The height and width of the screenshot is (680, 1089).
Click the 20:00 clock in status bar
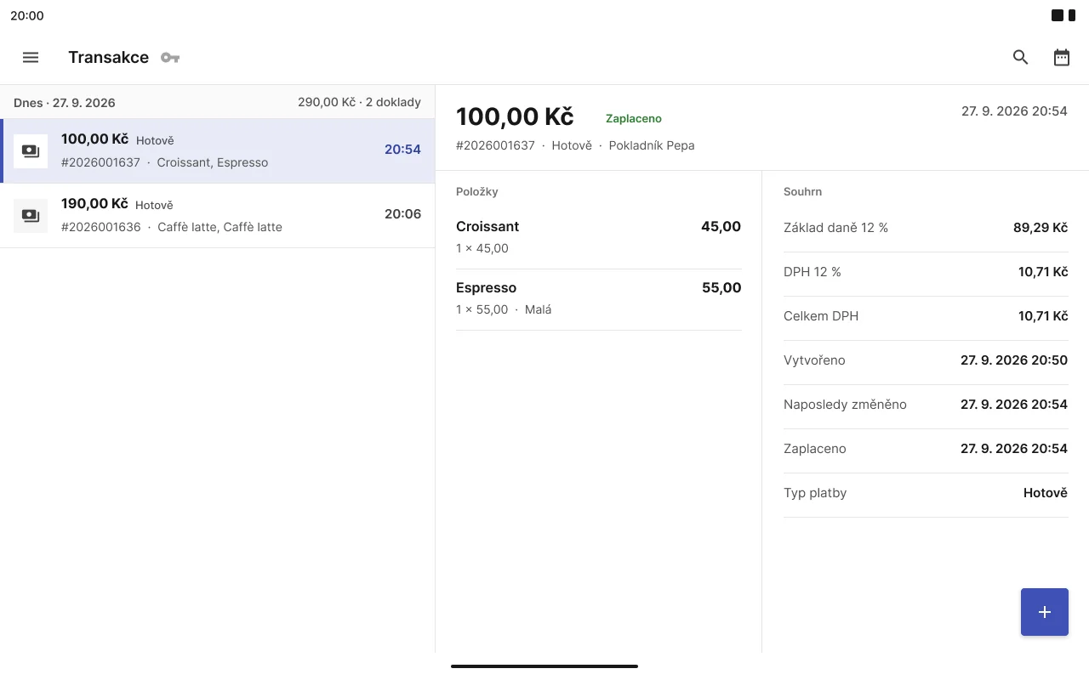pos(27,15)
